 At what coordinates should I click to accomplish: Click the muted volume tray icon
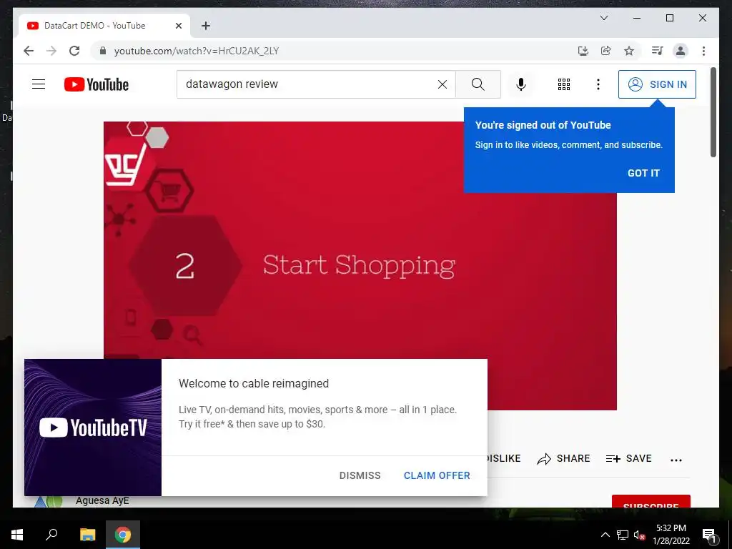coord(639,535)
